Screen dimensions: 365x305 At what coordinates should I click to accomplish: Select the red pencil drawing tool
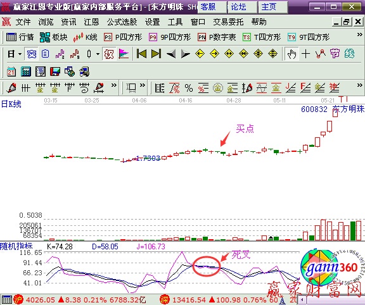(x=11, y=88)
